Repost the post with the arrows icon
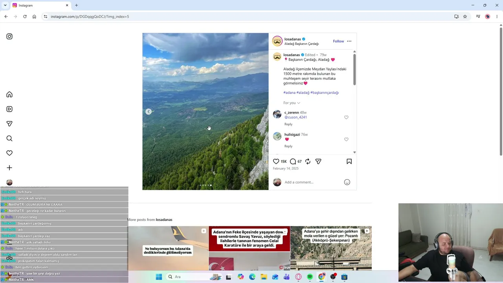The image size is (503, 283). click(x=308, y=162)
